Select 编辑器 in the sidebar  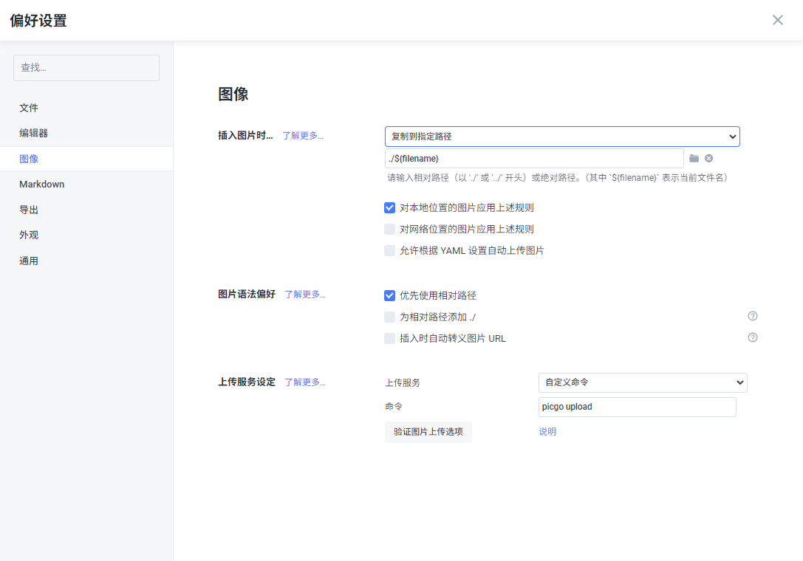[x=34, y=134]
